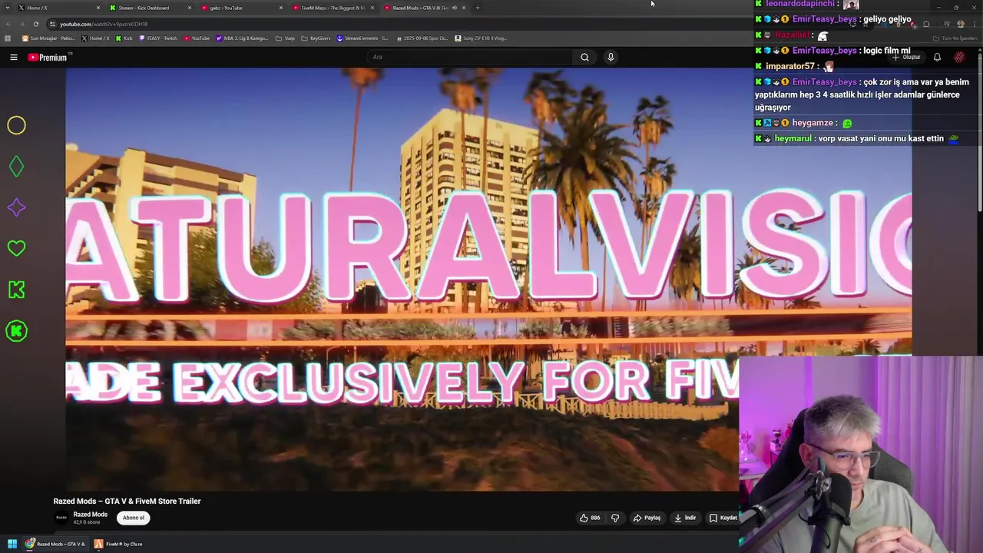Click the round green K badge icon

[x=16, y=331]
